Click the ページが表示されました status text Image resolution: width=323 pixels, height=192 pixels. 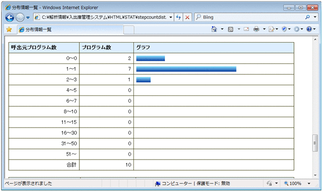[x=28, y=183]
